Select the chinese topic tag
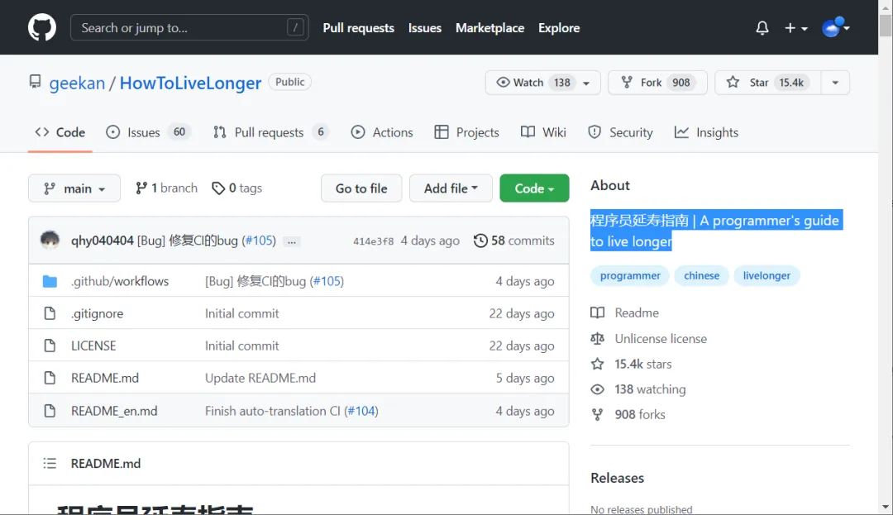The image size is (893, 515). (x=702, y=275)
